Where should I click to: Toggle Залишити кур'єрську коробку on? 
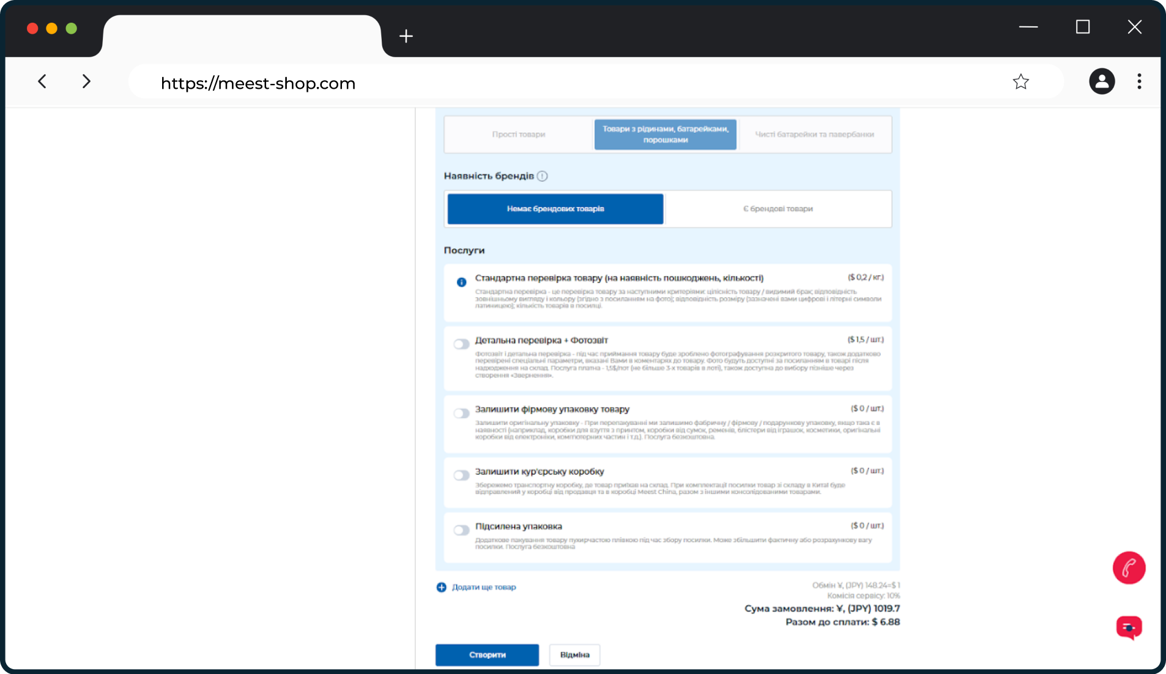pyautogui.click(x=461, y=475)
